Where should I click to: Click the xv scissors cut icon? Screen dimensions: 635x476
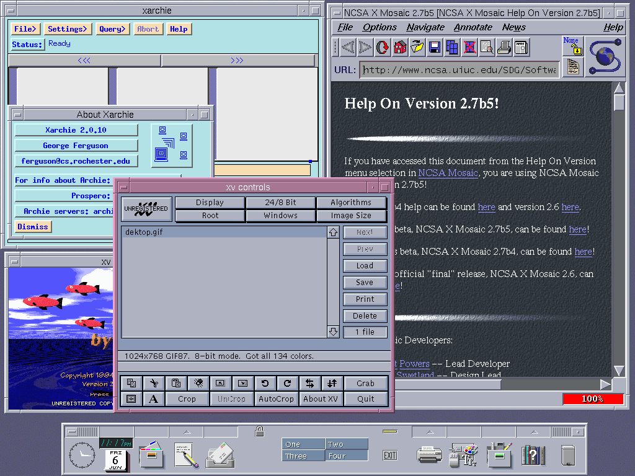tap(154, 383)
